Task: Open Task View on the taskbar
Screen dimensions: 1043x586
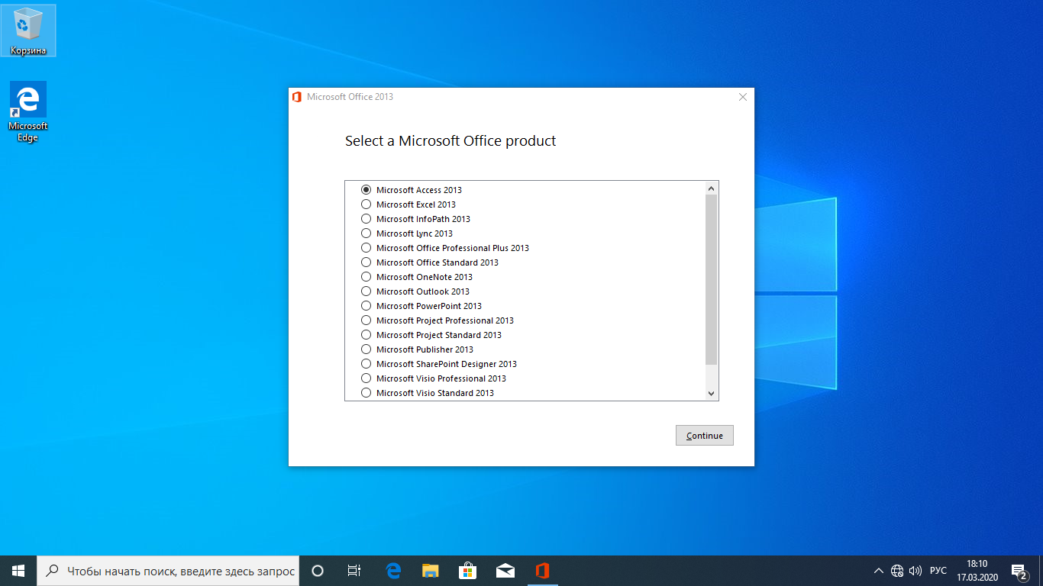Action: [x=354, y=571]
